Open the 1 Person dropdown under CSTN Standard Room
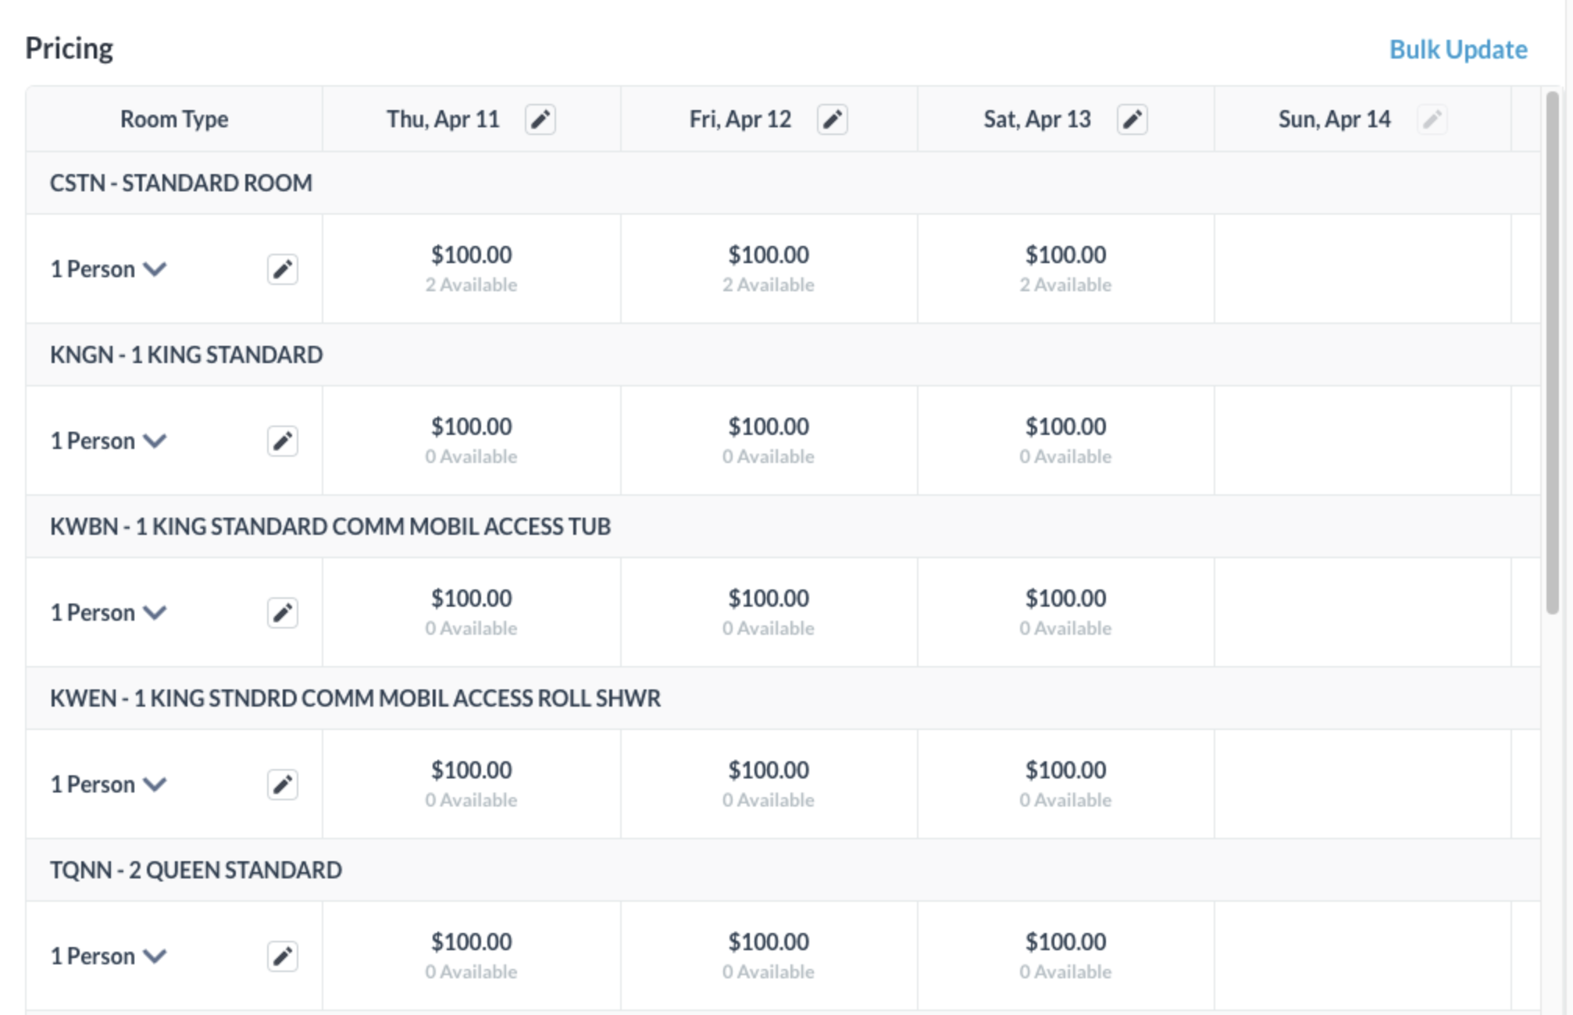This screenshot has height=1015, width=1573. [109, 269]
